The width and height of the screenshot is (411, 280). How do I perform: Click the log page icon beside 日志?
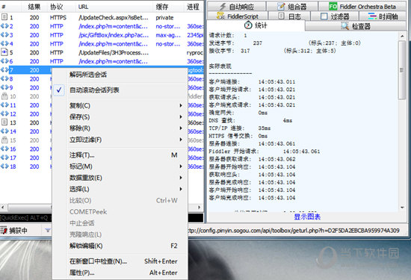[x=281, y=16]
